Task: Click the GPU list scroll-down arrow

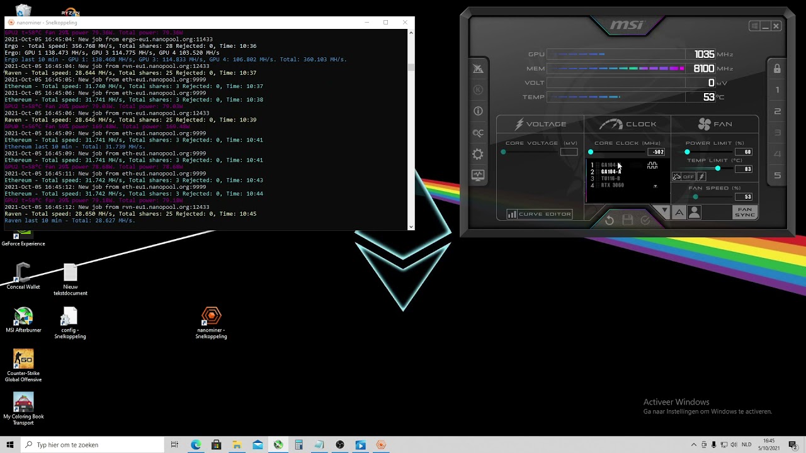Action: pos(656,186)
